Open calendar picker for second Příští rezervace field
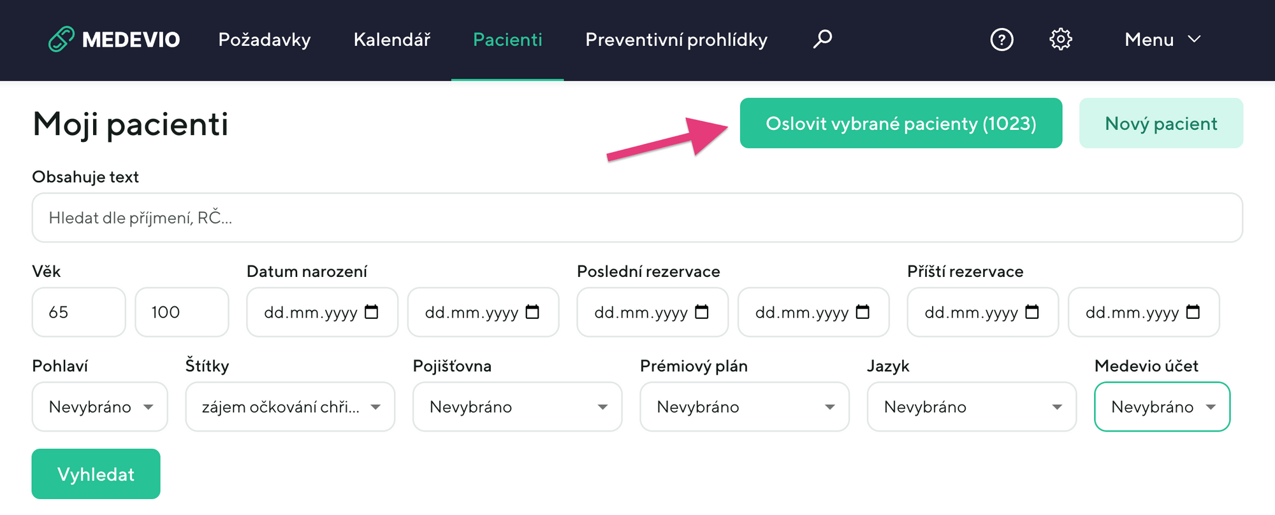Viewport: 1275px width, 515px height. click(1193, 312)
